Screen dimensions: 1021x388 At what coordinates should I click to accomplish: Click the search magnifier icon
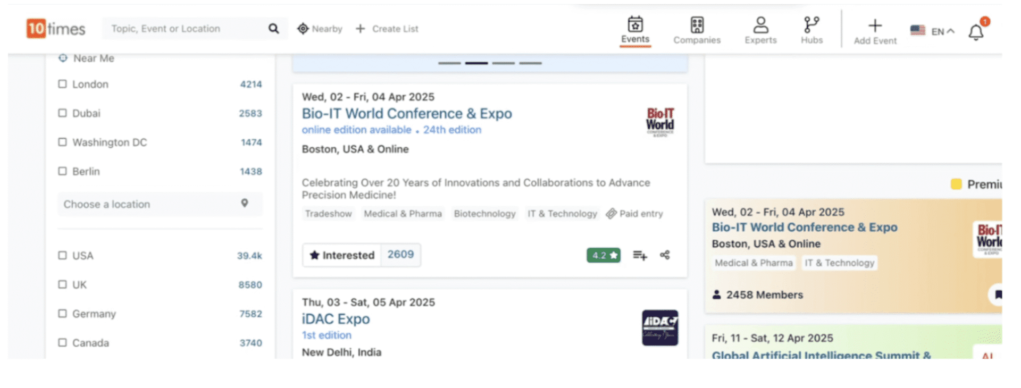pyautogui.click(x=274, y=29)
